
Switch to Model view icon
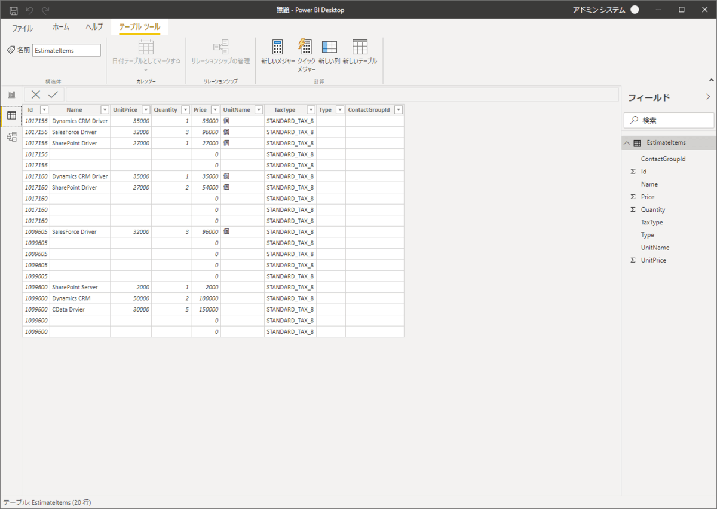coord(11,137)
